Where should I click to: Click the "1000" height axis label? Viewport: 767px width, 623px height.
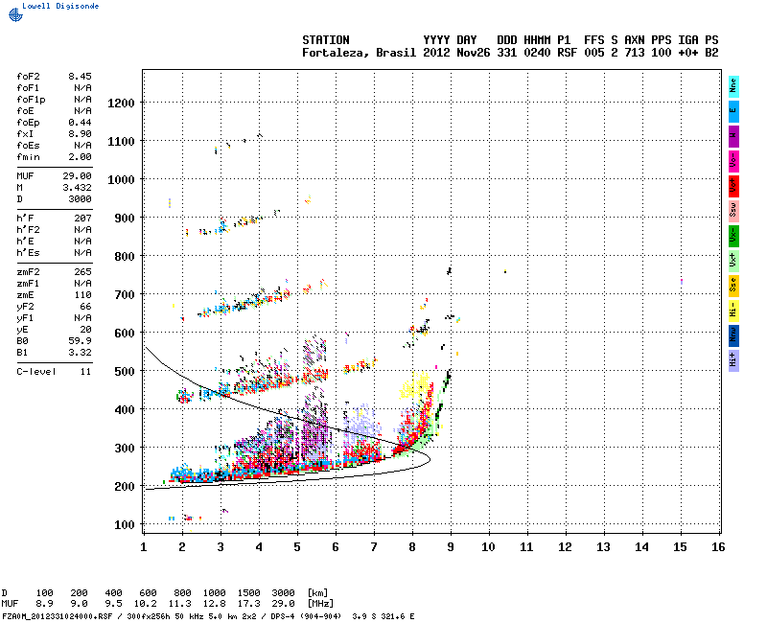click(121, 180)
